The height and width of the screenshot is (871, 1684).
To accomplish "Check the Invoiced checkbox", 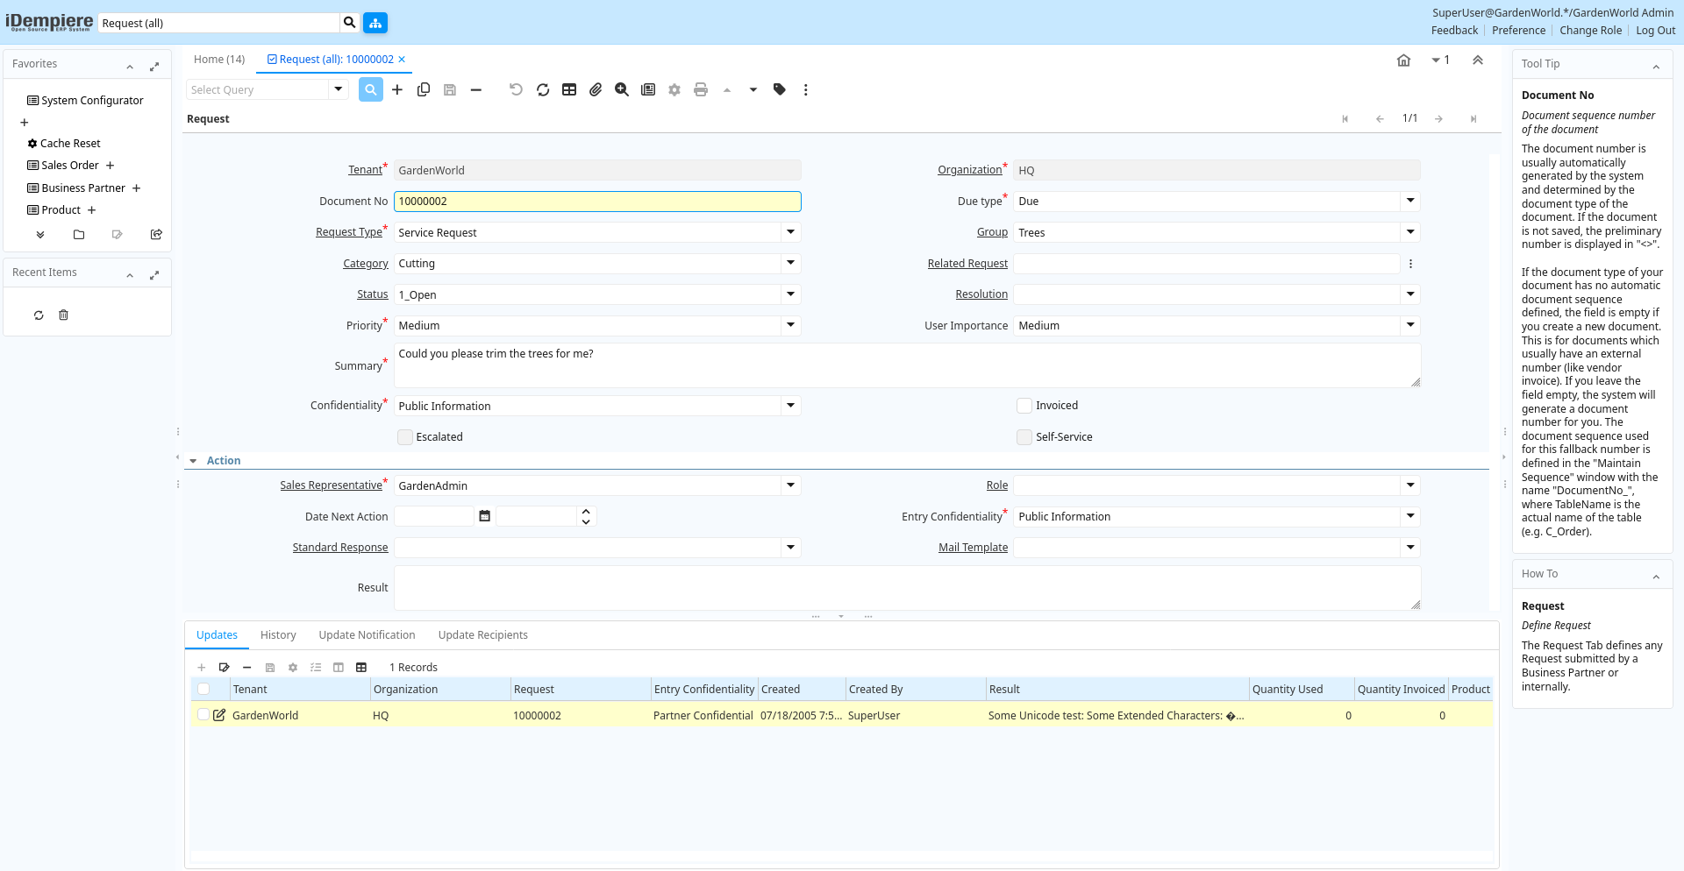I will point(1024,406).
